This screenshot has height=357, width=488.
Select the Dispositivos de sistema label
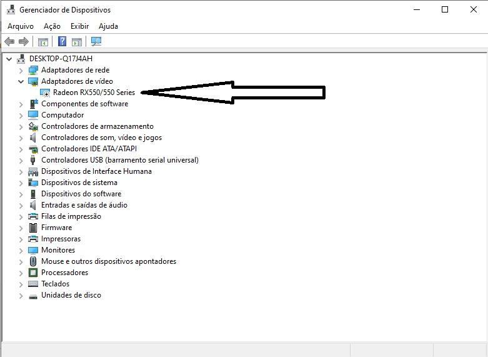(x=79, y=183)
